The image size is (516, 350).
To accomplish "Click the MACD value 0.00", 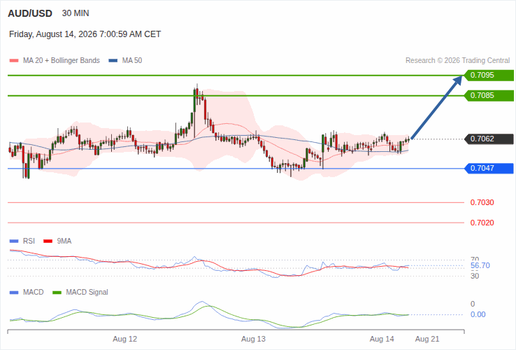I will pos(478,314).
